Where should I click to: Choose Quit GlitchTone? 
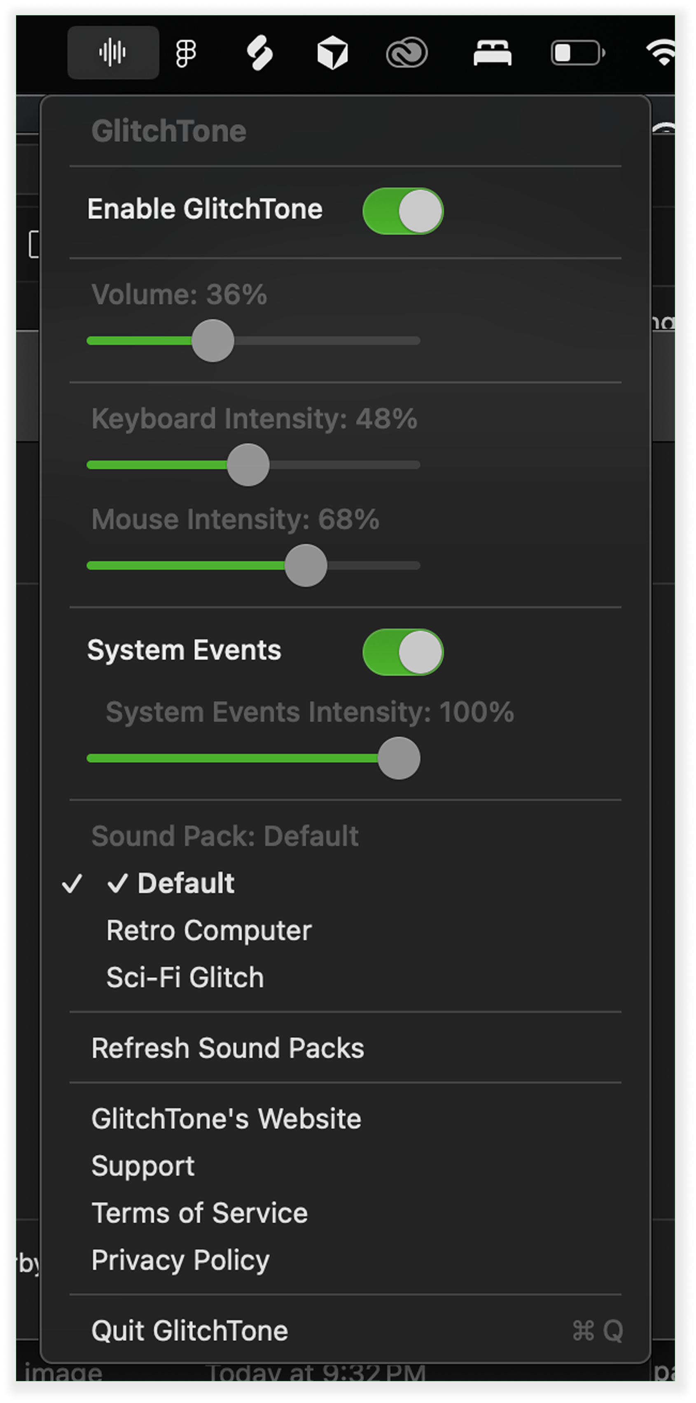pyautogui.click(x=190, y=1330)
